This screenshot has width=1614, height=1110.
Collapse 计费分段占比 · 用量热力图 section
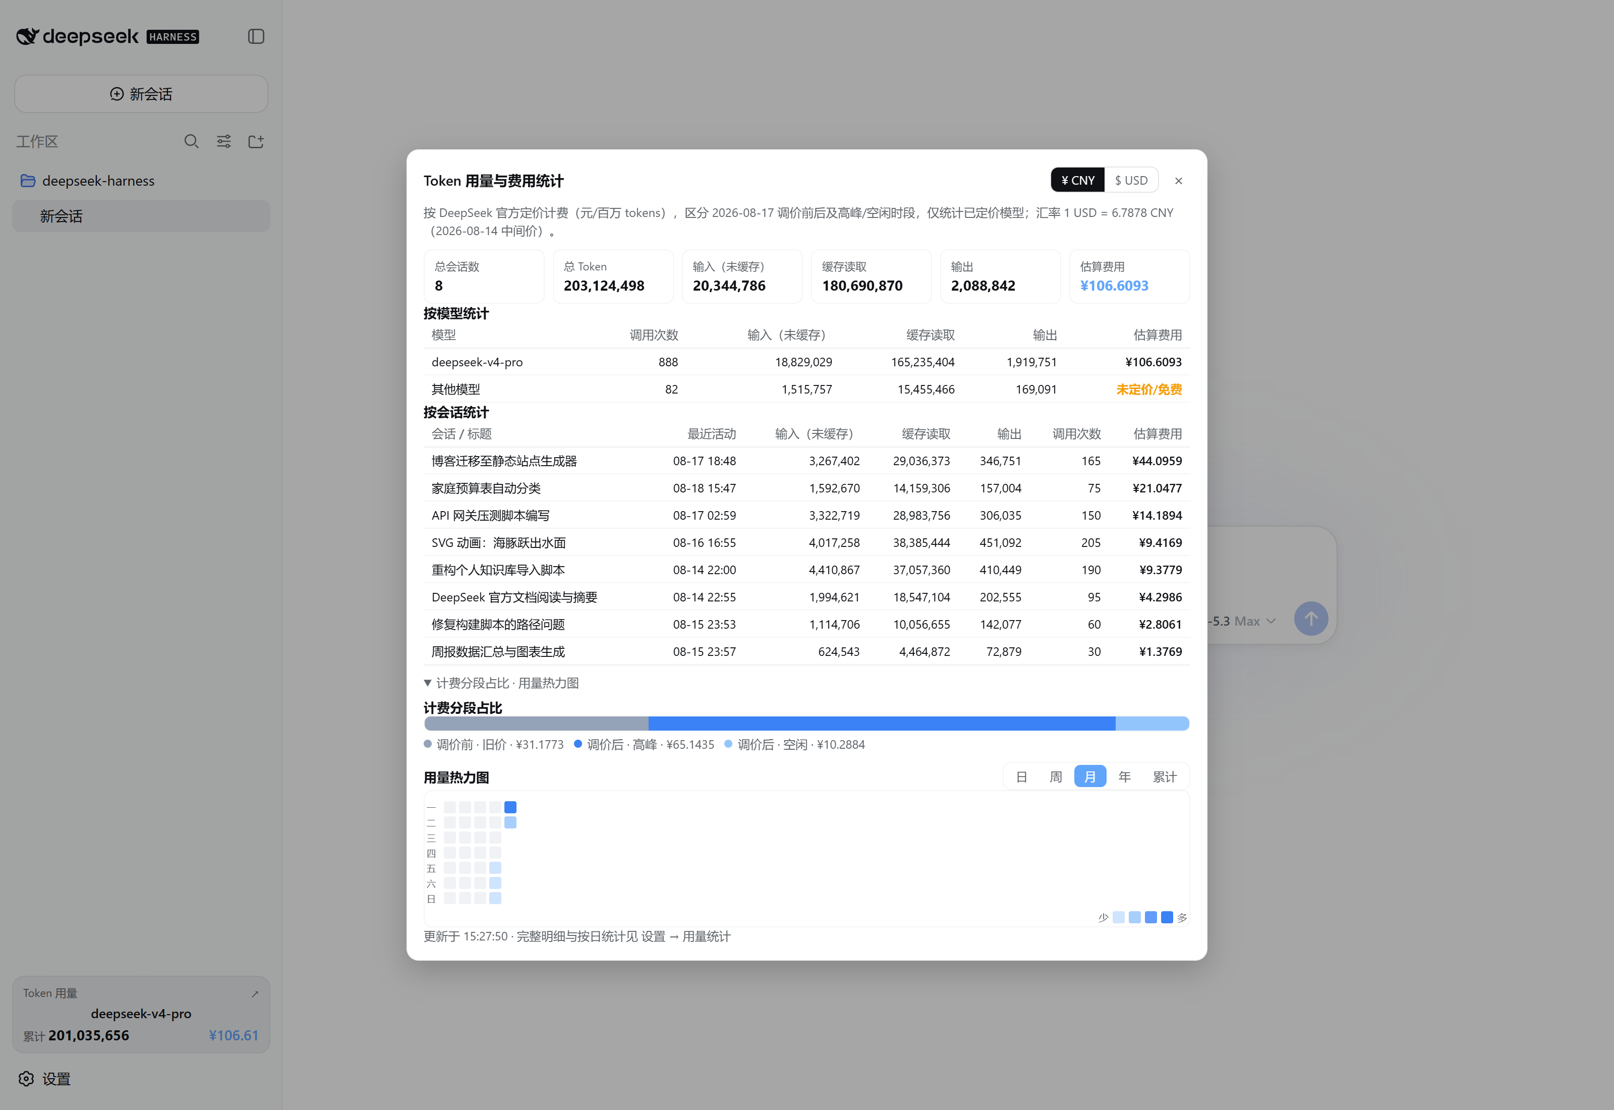coord(501,683)
